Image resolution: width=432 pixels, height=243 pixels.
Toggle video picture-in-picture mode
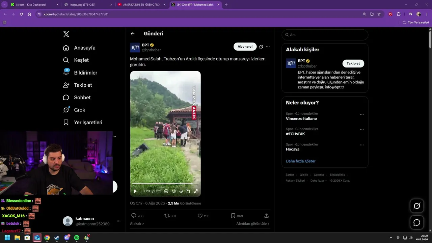pyautogui.click(x=188, y=191)
